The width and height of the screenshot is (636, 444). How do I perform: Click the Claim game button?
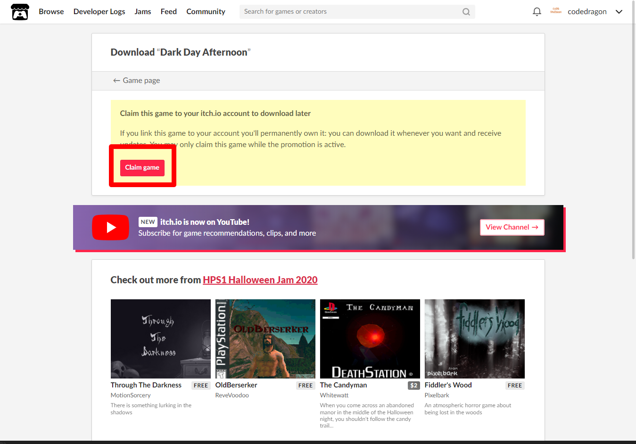[x=142, y=168]
